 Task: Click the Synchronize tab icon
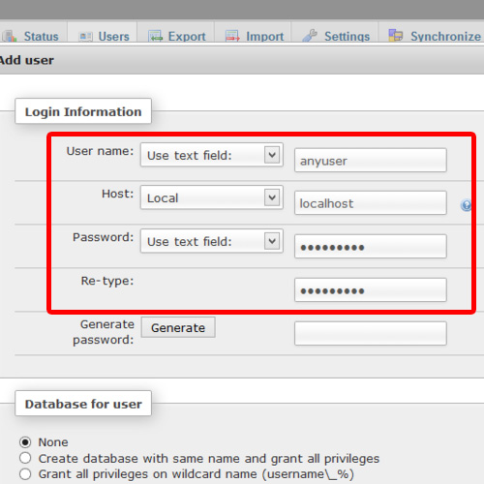pos(396,35)
